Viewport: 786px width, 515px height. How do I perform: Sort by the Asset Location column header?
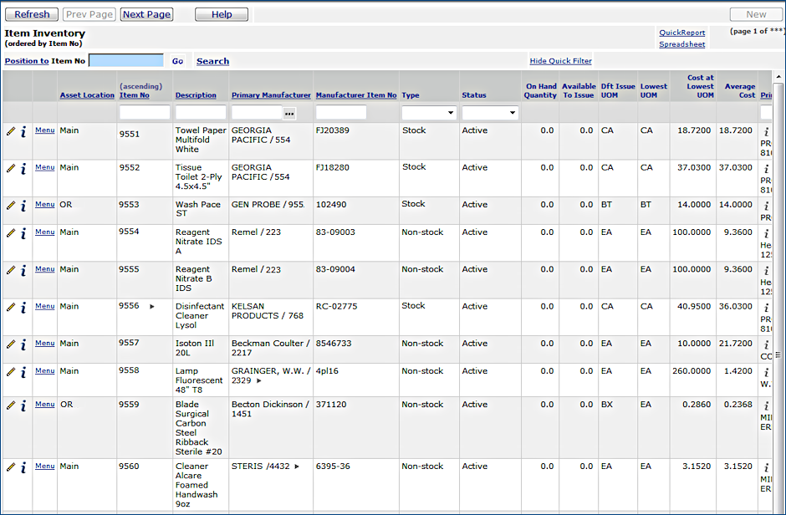[x=87, y=95]
